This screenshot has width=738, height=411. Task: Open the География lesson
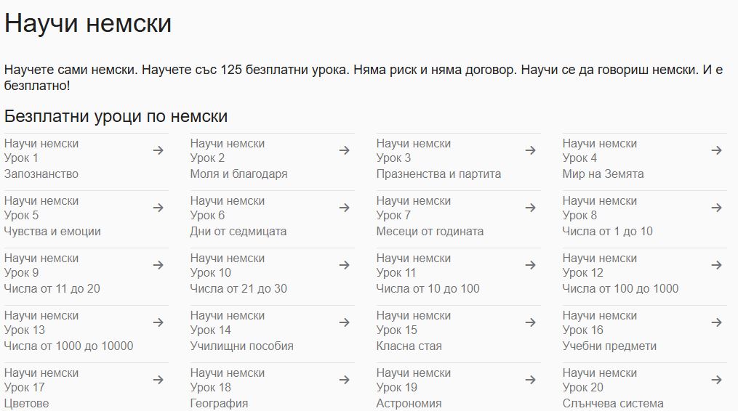219,403
